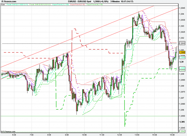
Task: Click the 12:00 time axis label
Action: 119,135
